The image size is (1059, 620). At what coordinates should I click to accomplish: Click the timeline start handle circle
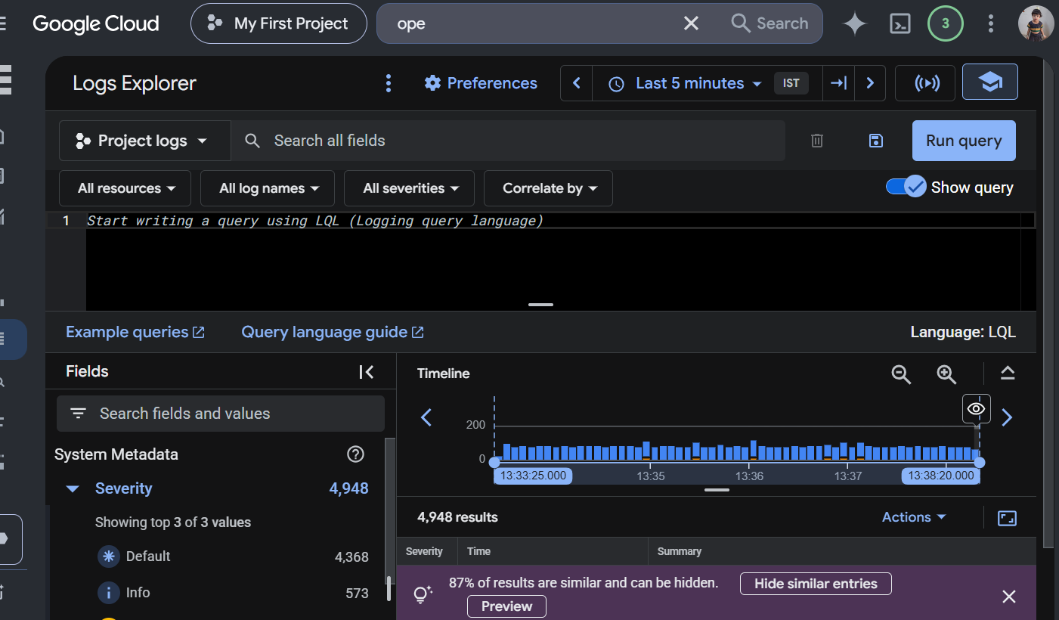494,462
